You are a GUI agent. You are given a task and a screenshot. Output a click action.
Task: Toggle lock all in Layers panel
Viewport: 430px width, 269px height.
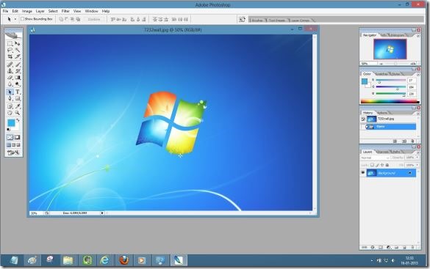(x=387, y=165)
